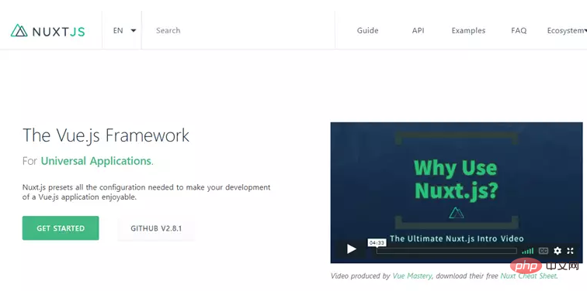587x291 pixels.
Task: Visit the FAQ page
Action: 519,31
